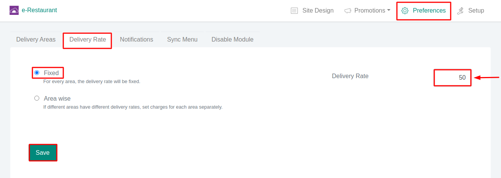
Task: Open the Delivery Areas tab
Action: (36, 40)
